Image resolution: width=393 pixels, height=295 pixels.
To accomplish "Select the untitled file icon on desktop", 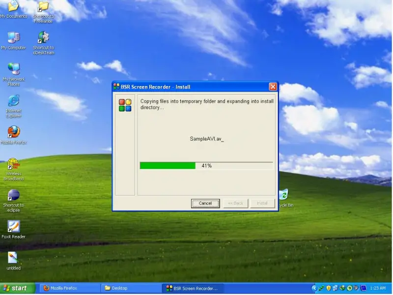I will [x=14, y=261].
